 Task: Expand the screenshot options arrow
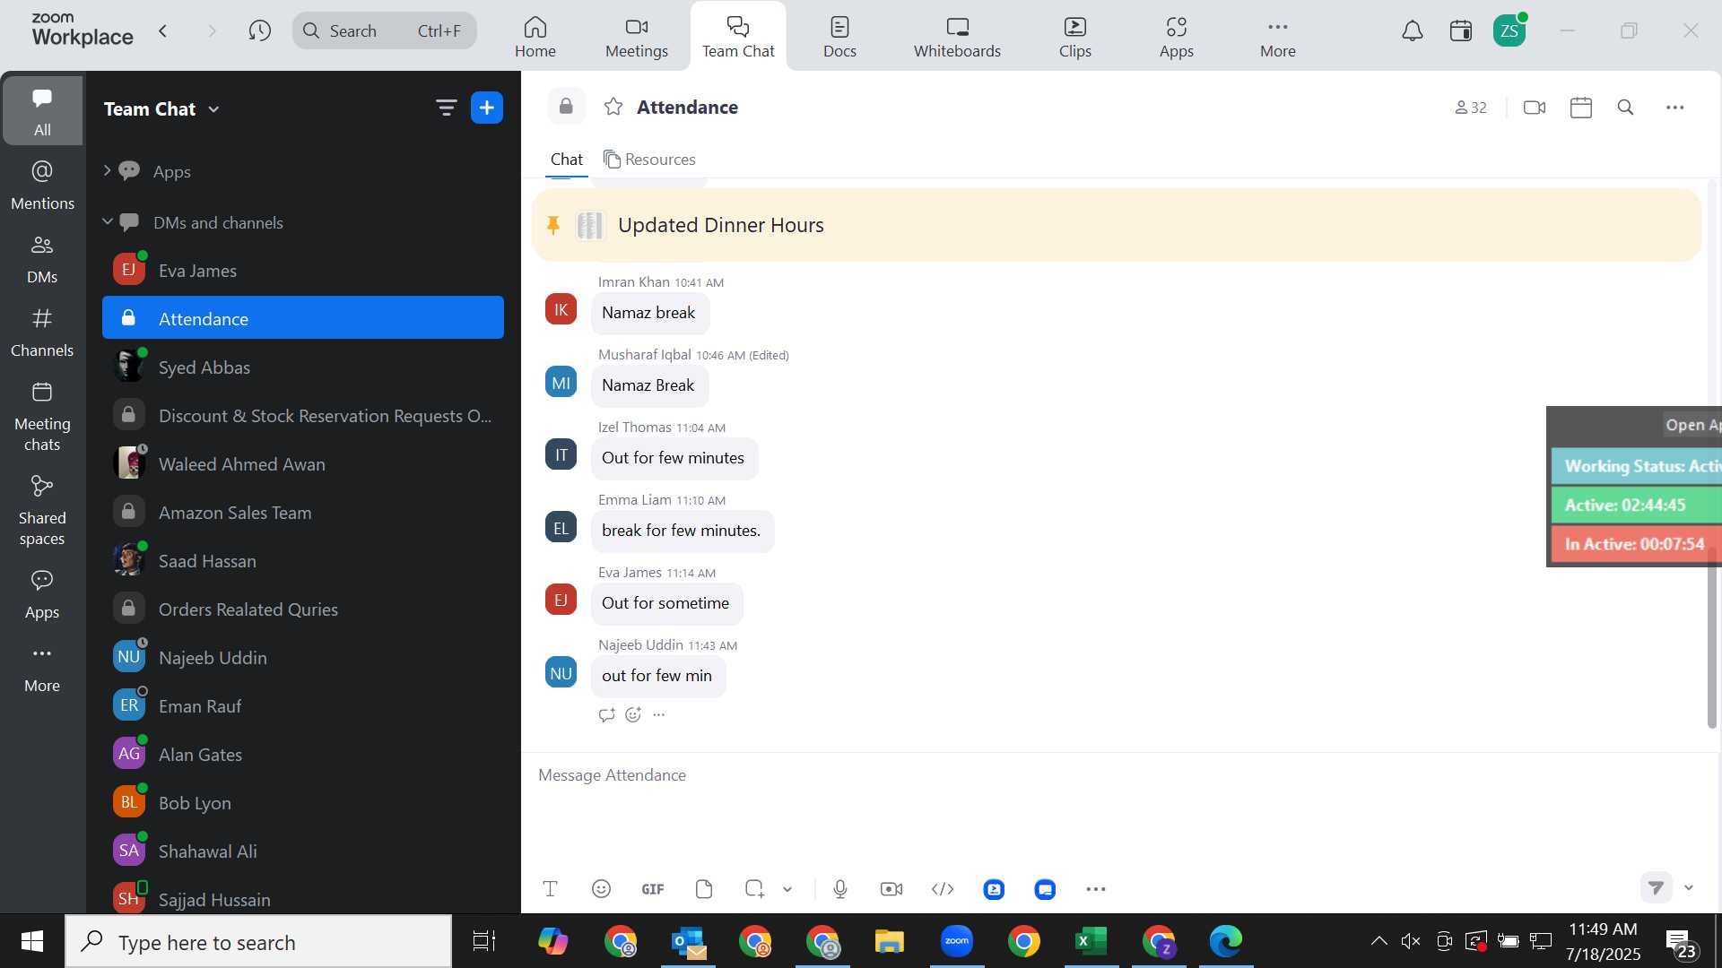787,889
